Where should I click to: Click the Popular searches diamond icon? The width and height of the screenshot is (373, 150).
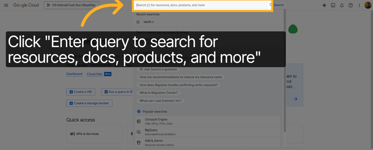[139, 111]
